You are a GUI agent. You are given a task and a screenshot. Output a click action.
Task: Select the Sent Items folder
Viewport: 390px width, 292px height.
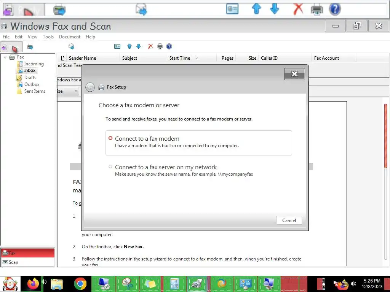(x=31, y=91)
